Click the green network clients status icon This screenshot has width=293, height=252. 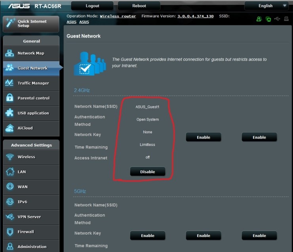pyautogui.click(x=268, y=19)
